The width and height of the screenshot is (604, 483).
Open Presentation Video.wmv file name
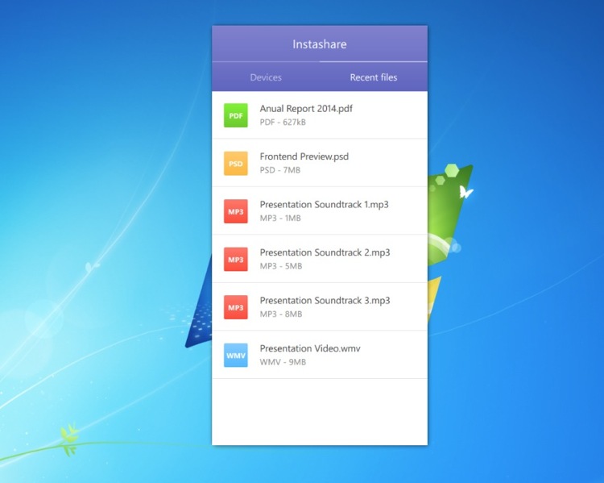[310, 348]
